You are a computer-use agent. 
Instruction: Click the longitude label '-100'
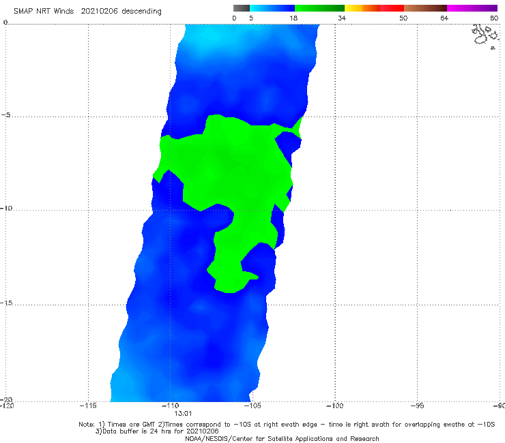334,406
